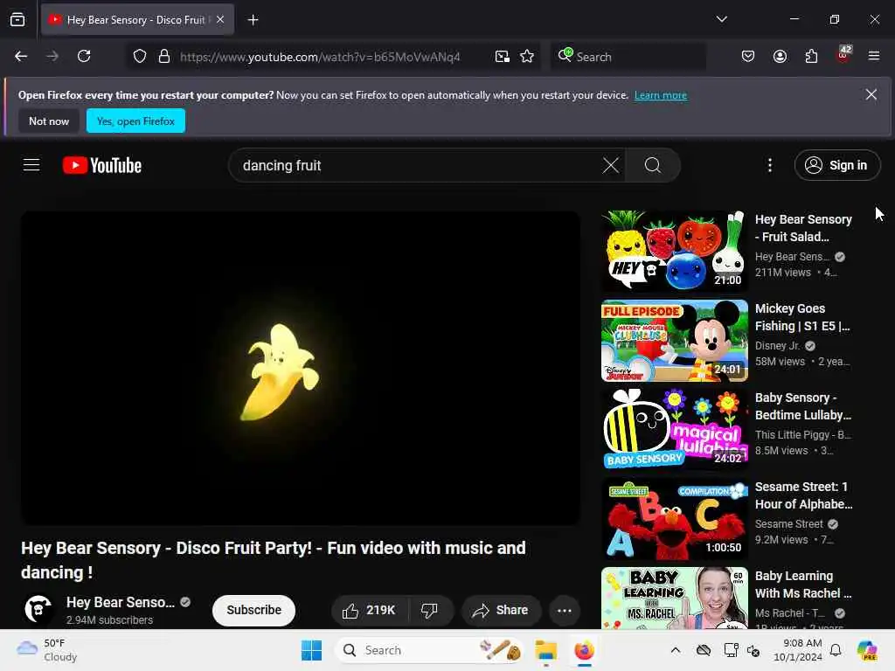Go back to previous page
The height and width of the screenshot is (671, 895).
21,56
